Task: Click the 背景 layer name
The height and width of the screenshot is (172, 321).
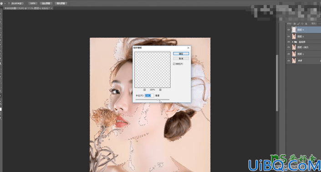Action: tap(300, 61)
